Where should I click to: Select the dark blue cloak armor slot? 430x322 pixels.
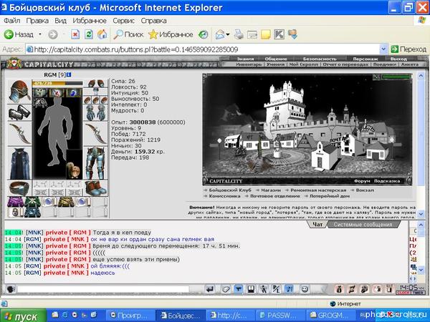(20, 163)
